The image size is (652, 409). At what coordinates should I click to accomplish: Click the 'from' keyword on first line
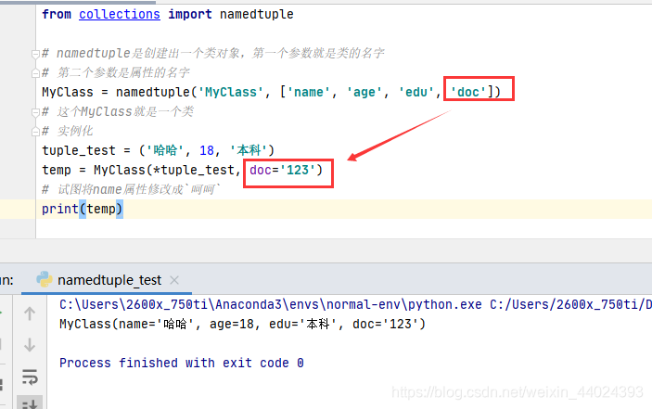click(57, 14)
